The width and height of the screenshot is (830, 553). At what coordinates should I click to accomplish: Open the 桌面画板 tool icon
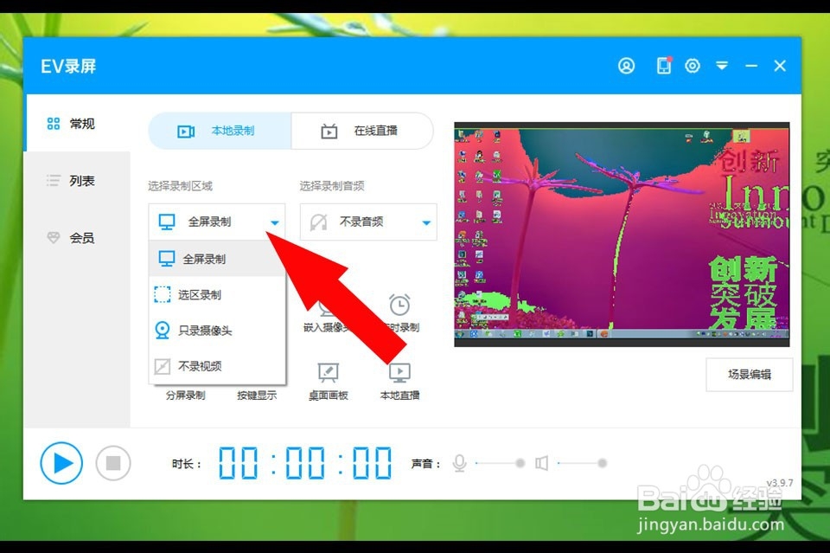329,372
